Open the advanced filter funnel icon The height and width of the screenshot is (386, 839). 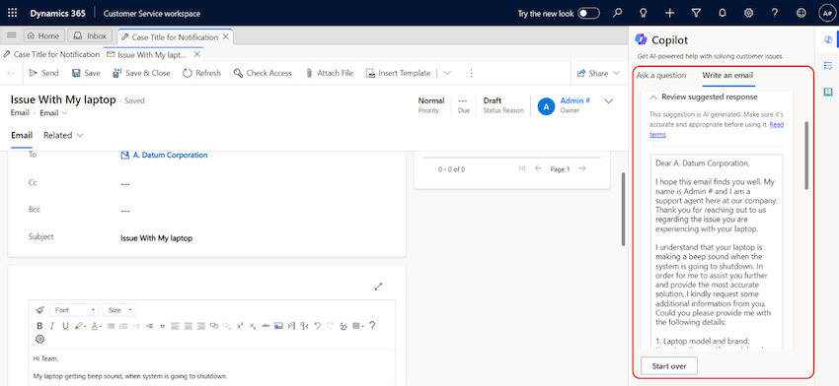click(696, 14)
